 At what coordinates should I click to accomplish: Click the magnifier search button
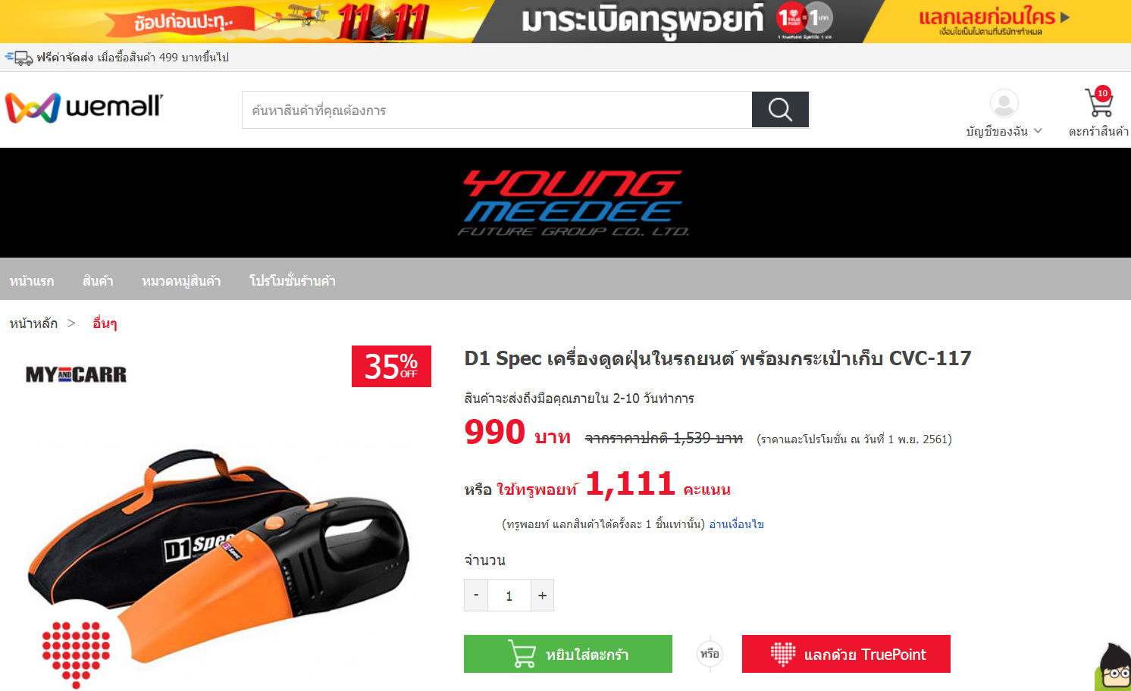[780, 110]
